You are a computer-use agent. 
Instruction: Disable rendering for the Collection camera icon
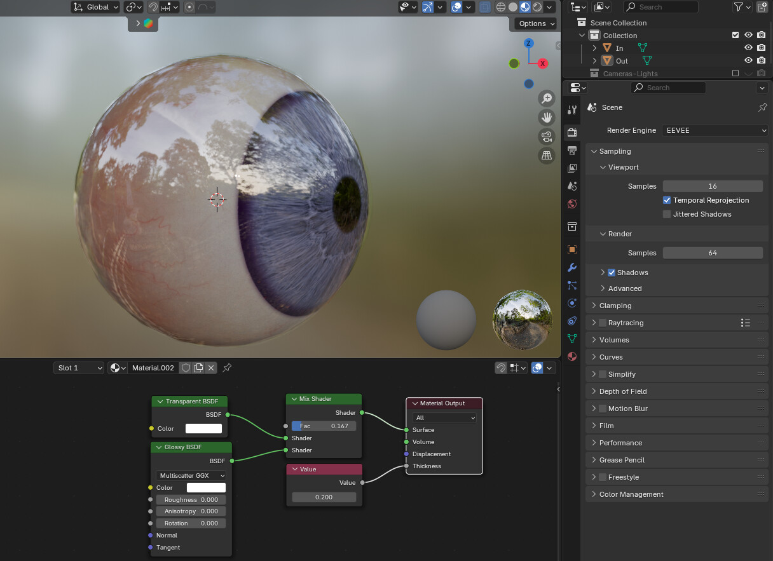(761, 36)
